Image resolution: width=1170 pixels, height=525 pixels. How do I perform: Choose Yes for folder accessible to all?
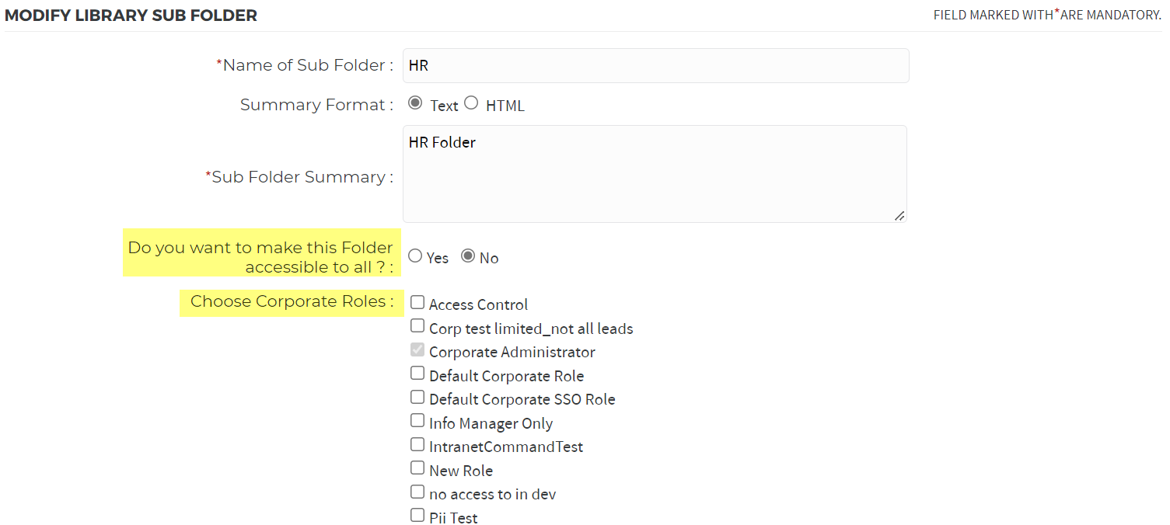point(415,256)
